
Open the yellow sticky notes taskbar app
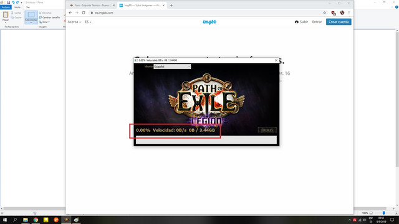[x=46, y=220]
